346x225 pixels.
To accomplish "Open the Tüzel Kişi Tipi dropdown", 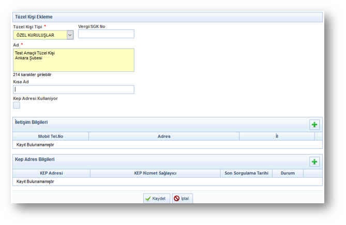I will pyautogui.click(x=70, y=35).
